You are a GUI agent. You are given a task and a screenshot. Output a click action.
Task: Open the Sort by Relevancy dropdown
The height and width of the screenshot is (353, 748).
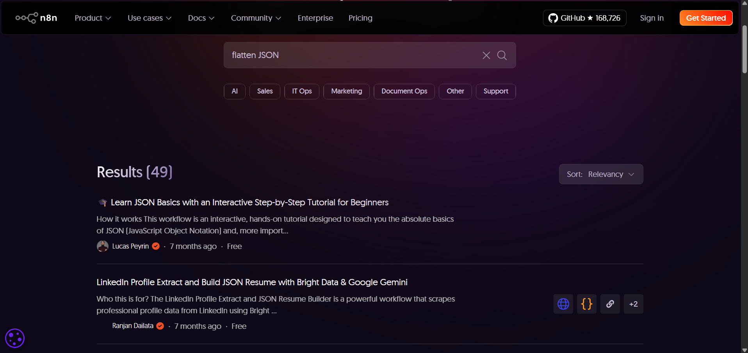click(601, 174)
